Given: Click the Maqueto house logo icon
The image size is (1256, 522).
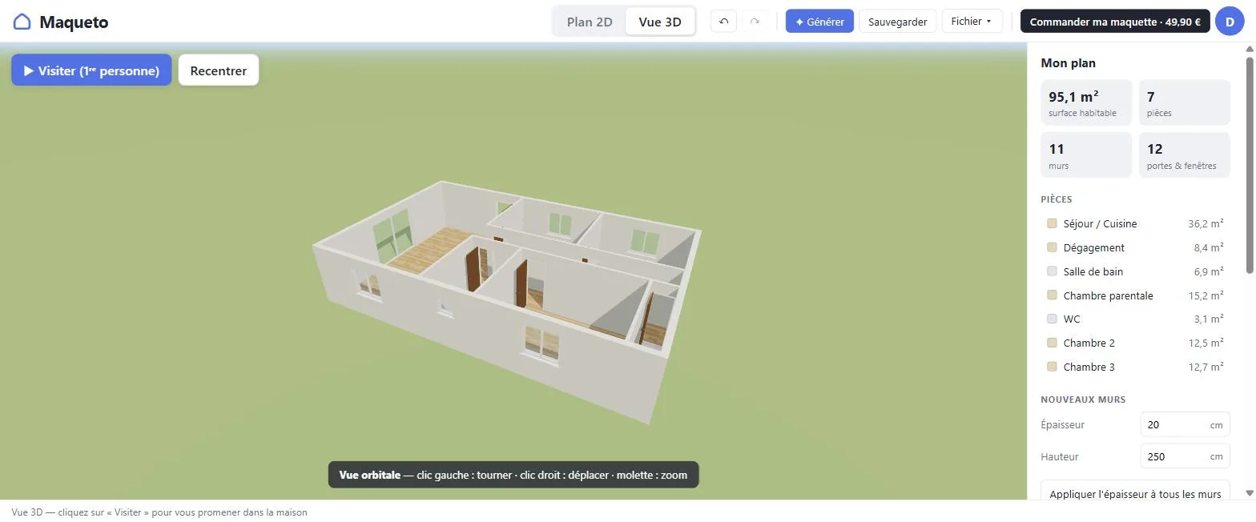Looking at the screenshot, I should (x=22, y=22).
